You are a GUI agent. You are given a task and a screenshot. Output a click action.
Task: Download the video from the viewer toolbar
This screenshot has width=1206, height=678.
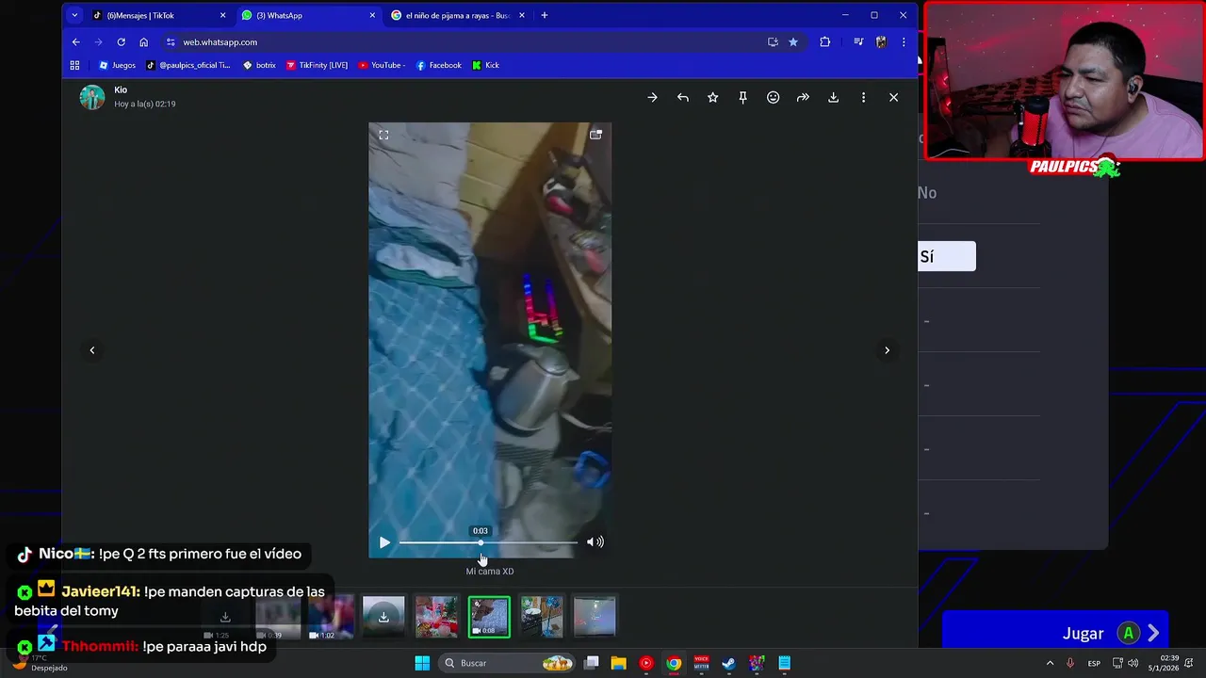tap(833, 97)
